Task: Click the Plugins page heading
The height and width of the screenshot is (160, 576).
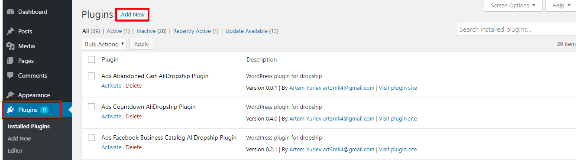Action: pos(97,15)
